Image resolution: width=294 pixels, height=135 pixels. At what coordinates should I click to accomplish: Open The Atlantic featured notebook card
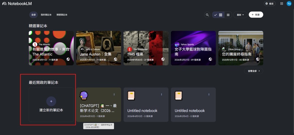click(x=51, y=48)
